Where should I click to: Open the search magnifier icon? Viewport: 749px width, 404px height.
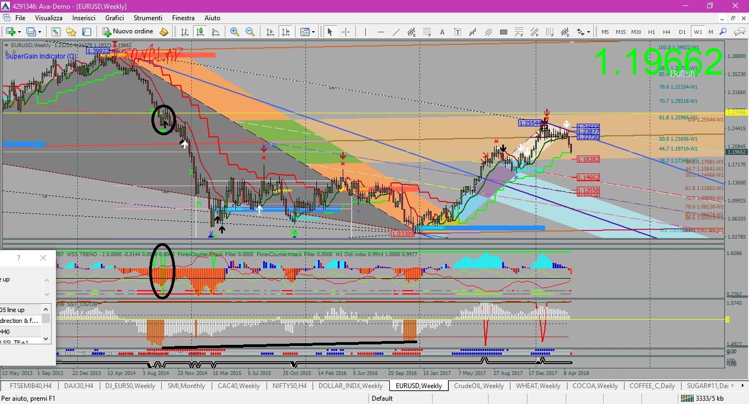tap(723, 32)
